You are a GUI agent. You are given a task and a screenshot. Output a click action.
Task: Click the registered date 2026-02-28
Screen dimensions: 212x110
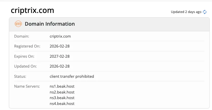pos(60,46)
